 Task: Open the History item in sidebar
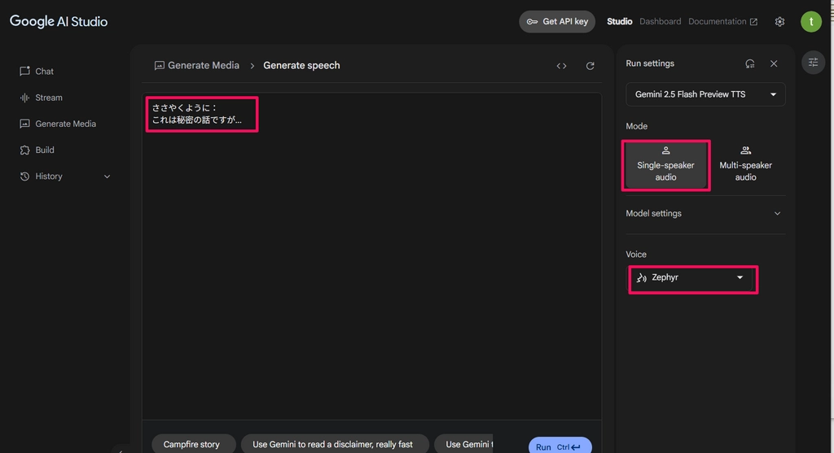pyautogui.click(x=49, y=176)
